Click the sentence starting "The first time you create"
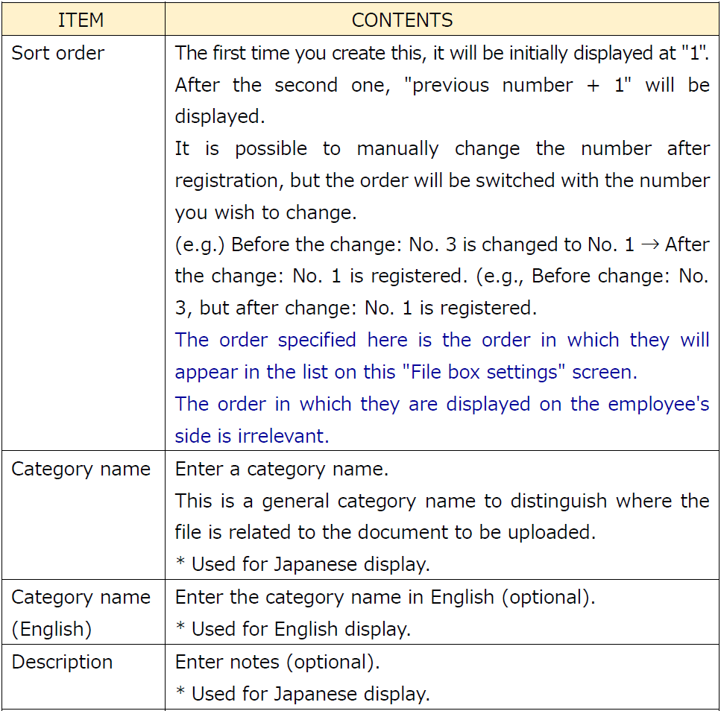 point(441,54)
